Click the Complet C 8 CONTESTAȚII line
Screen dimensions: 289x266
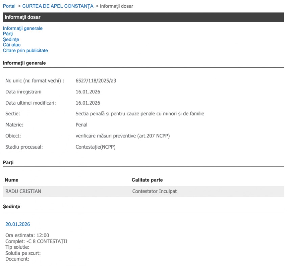pyautogui.click(x=36, y=241)
